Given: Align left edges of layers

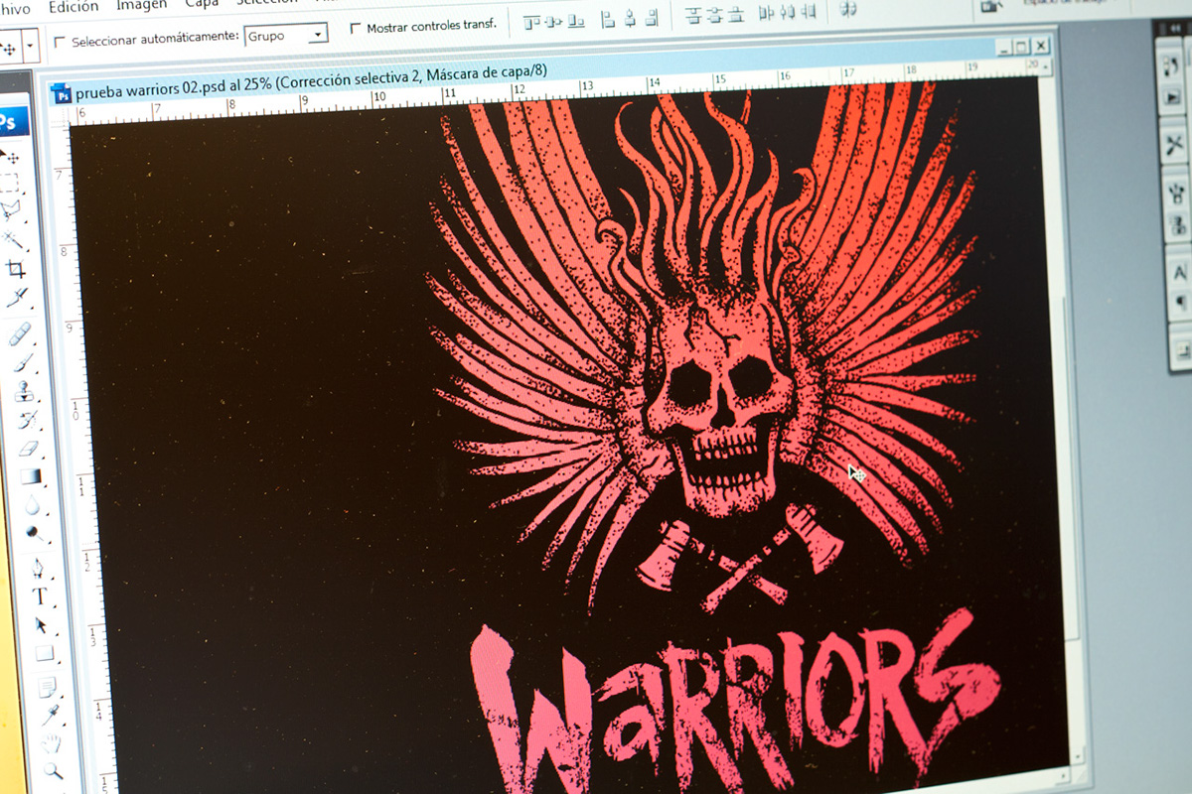Looking at the screenshot, I should coord(608,18).
